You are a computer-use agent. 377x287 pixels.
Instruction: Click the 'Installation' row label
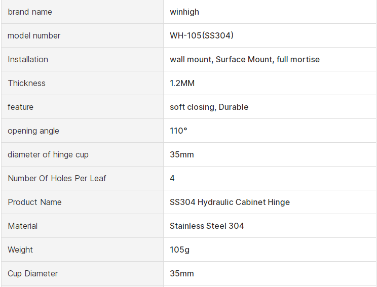click(28, 59)
